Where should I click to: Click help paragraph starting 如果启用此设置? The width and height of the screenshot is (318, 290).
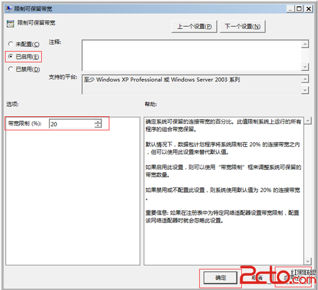(223, 171)
